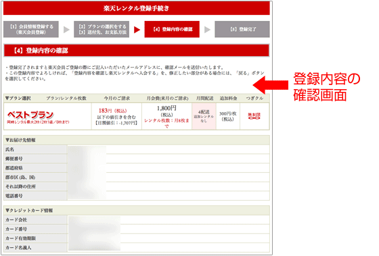Click the 都道府県 row label
Image resolution: width=379 pixels, height=256 pixels.
click(14, 168)
